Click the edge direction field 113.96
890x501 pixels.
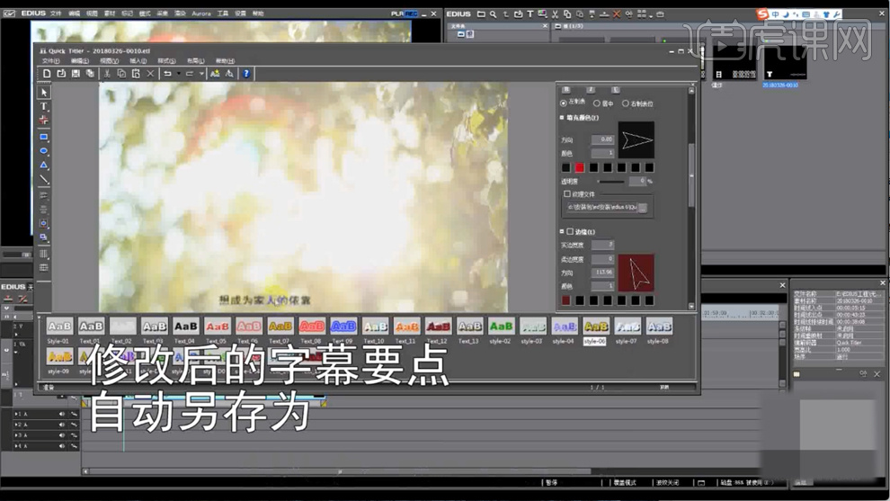[x=602, y=273]
